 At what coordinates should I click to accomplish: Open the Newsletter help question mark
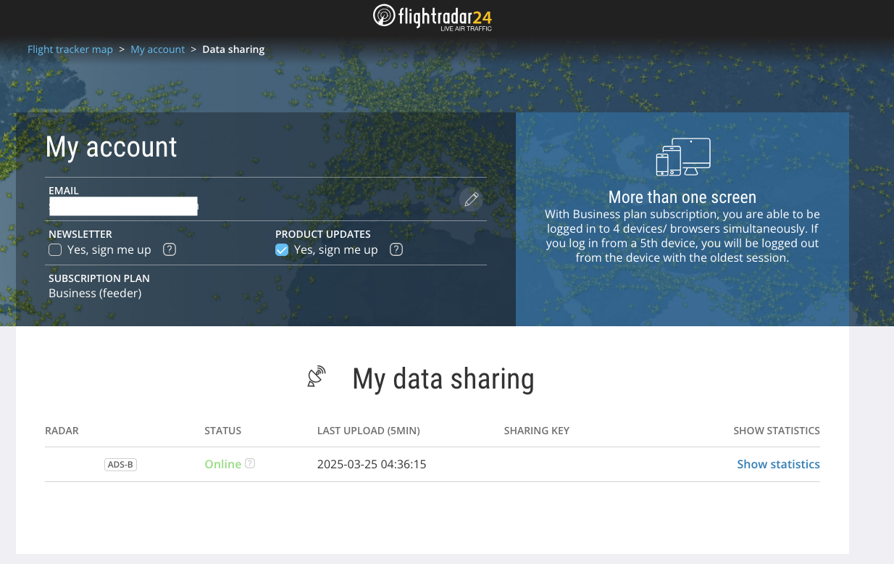170,249
